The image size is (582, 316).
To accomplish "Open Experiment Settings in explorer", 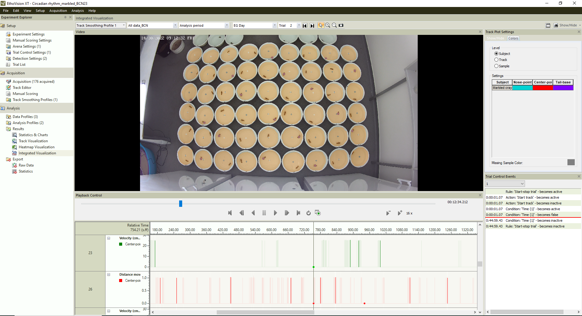I will click(x=28, y=34).
